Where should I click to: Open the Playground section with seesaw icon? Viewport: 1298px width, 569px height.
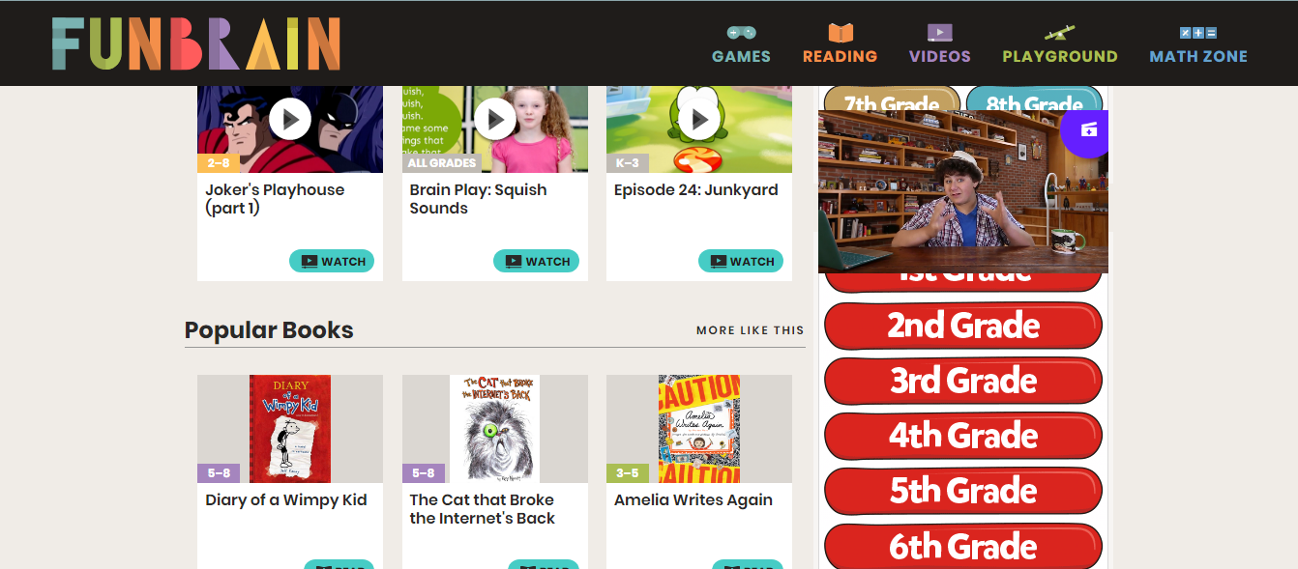click(1060, 44)
